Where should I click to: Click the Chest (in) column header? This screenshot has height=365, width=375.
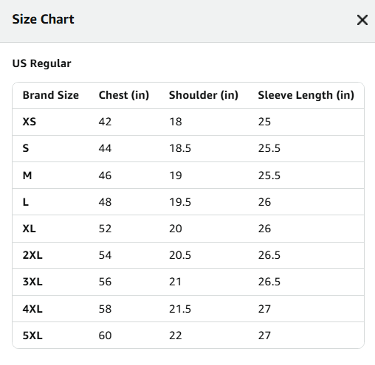(x=124, y=95)
